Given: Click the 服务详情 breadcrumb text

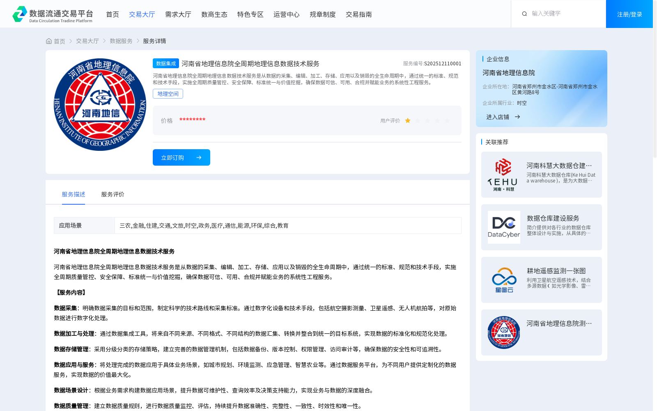Looking at the screenshot, I should pos(154,41).
